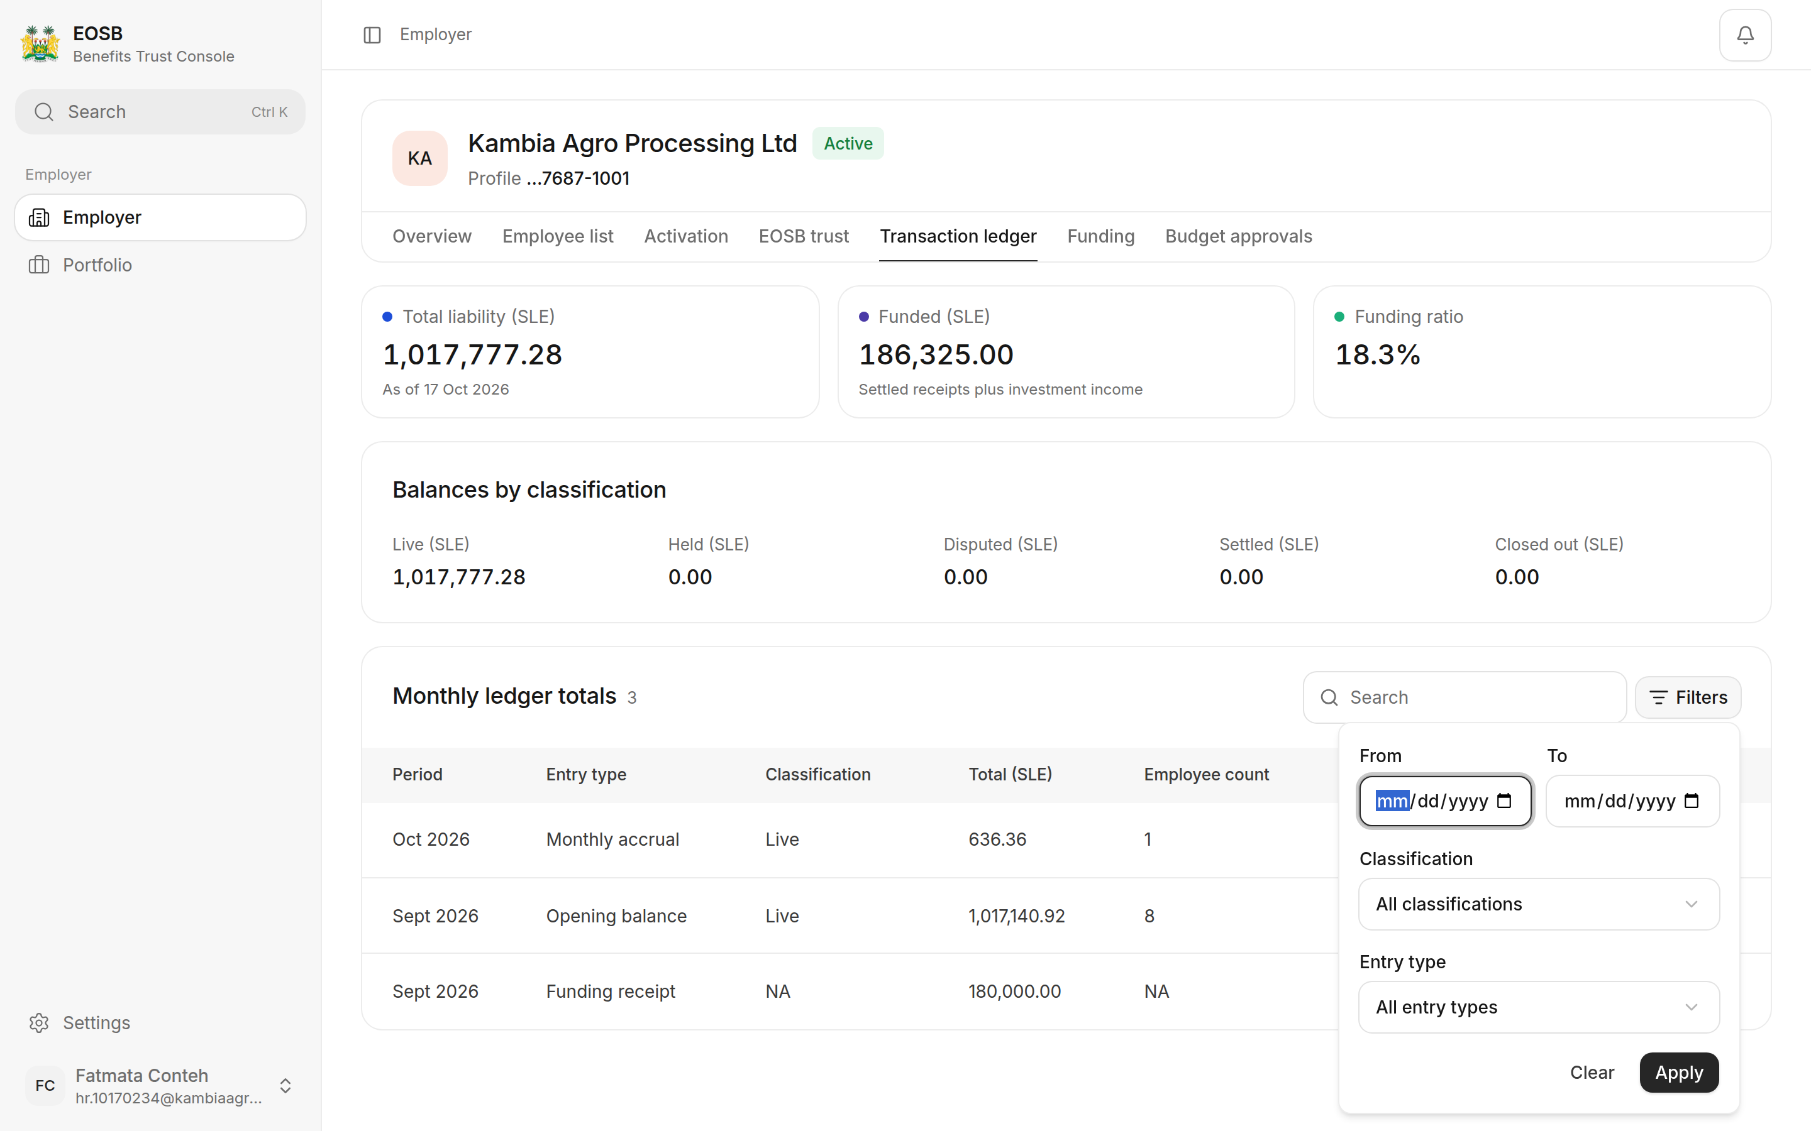The width and height of the screenshot is (1811, 1131).
Task: Click the To date input
Action: pos(1632,800)
